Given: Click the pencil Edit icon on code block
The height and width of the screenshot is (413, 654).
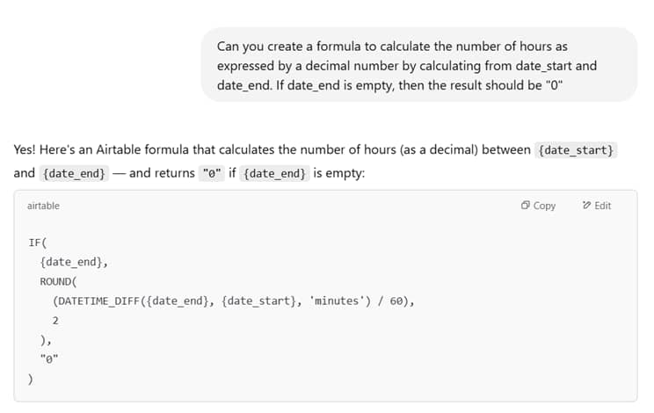Looking at the screenshot, I should point(586,205).
